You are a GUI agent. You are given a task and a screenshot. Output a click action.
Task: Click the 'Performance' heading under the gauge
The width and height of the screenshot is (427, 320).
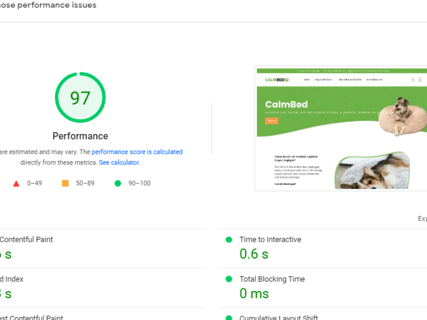80,136
